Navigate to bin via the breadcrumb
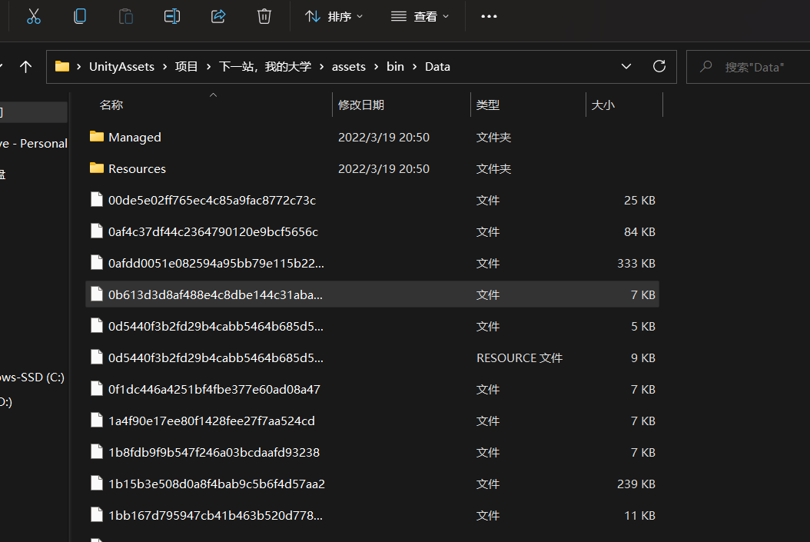The height and width of the screenshot is (542, 810). [395, 66]
